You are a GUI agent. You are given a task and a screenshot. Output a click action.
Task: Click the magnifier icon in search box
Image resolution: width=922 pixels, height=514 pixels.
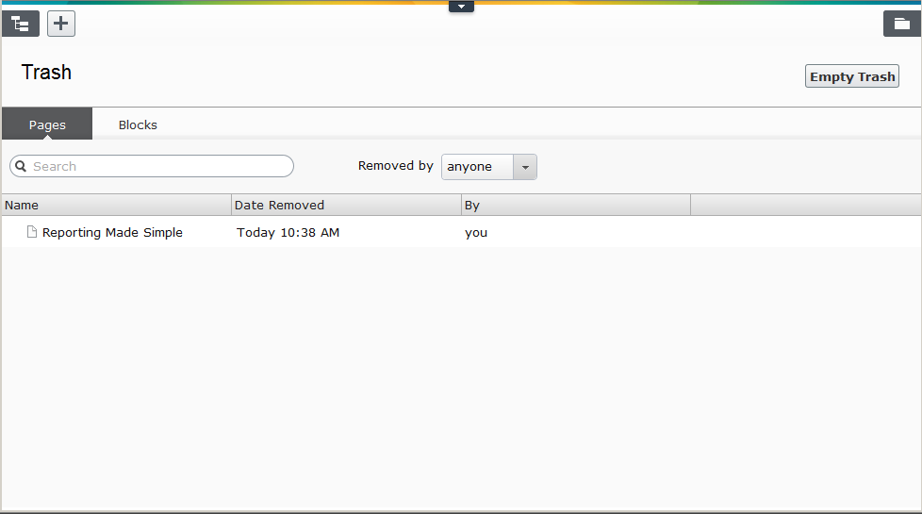tap(21, 166)
